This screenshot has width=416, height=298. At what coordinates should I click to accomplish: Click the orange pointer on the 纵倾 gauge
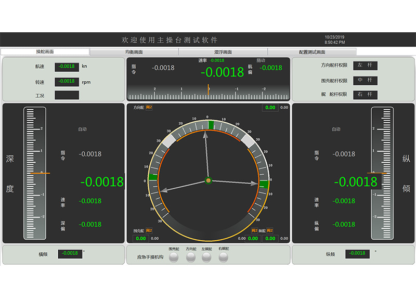[376, 173]
